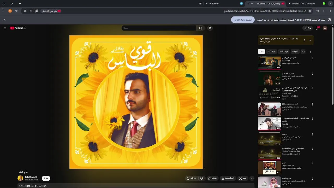Bookmark this page with the star icon
This screenshot has height=188, width=334.
coord(25,11)
